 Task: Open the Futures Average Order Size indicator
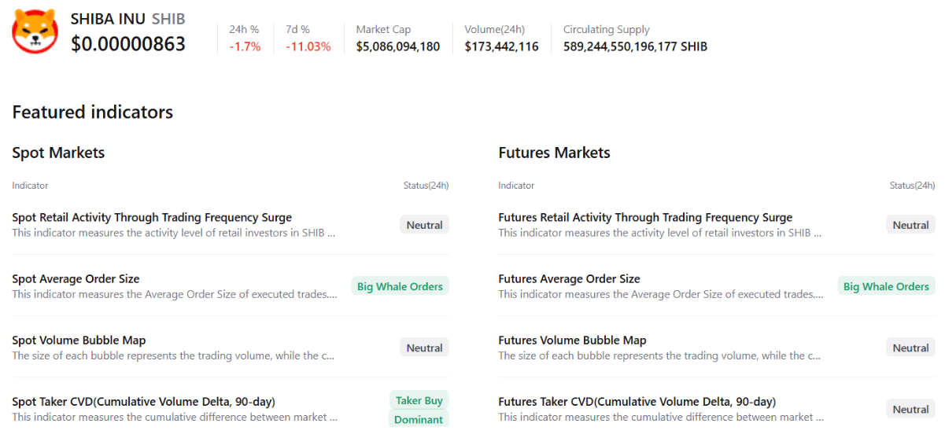click(569, 279)
